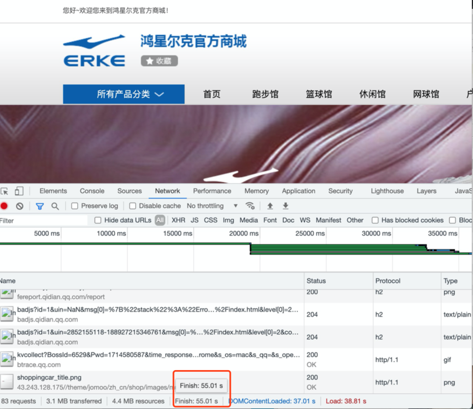This screenshot has width=473, height=409.
Task: Select the All filter type
Action: coord(160,220)
